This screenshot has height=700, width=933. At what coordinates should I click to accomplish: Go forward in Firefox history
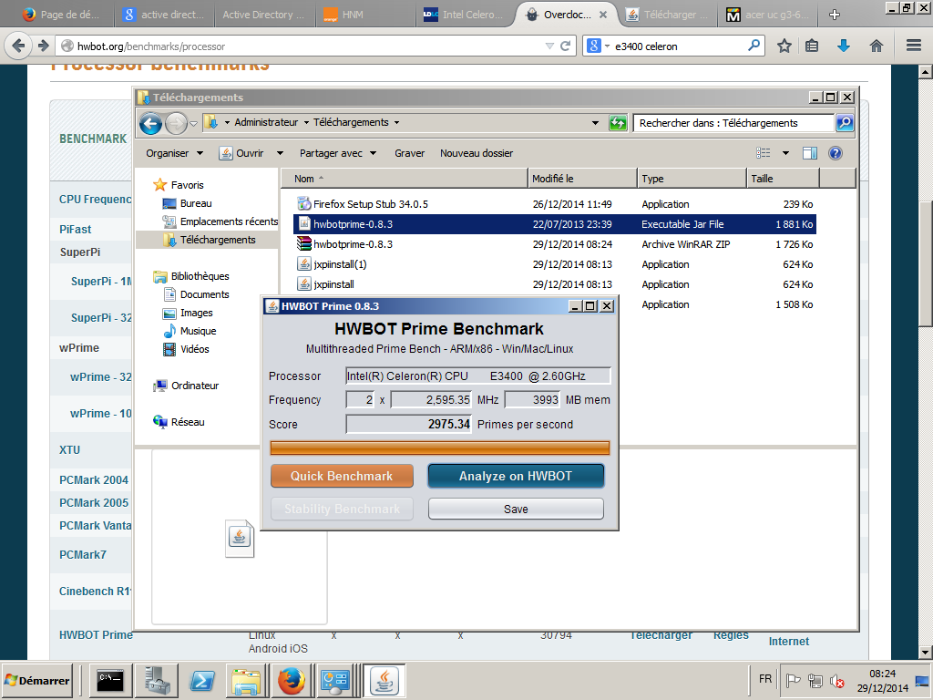point(43,46)
